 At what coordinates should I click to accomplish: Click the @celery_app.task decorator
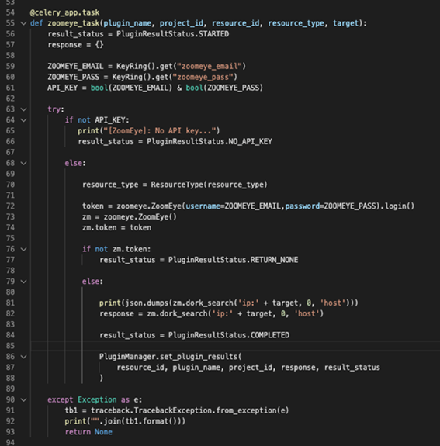click(65, 12)
